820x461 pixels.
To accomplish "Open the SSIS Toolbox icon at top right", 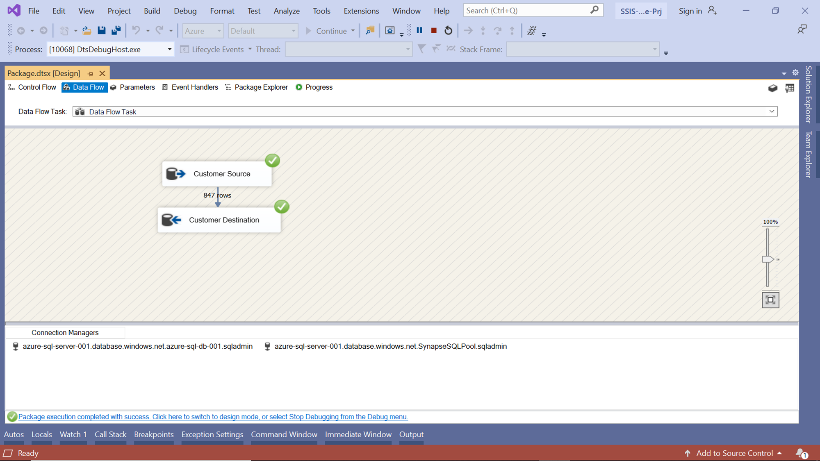I will pyautogui.click(x=772, y=88).
